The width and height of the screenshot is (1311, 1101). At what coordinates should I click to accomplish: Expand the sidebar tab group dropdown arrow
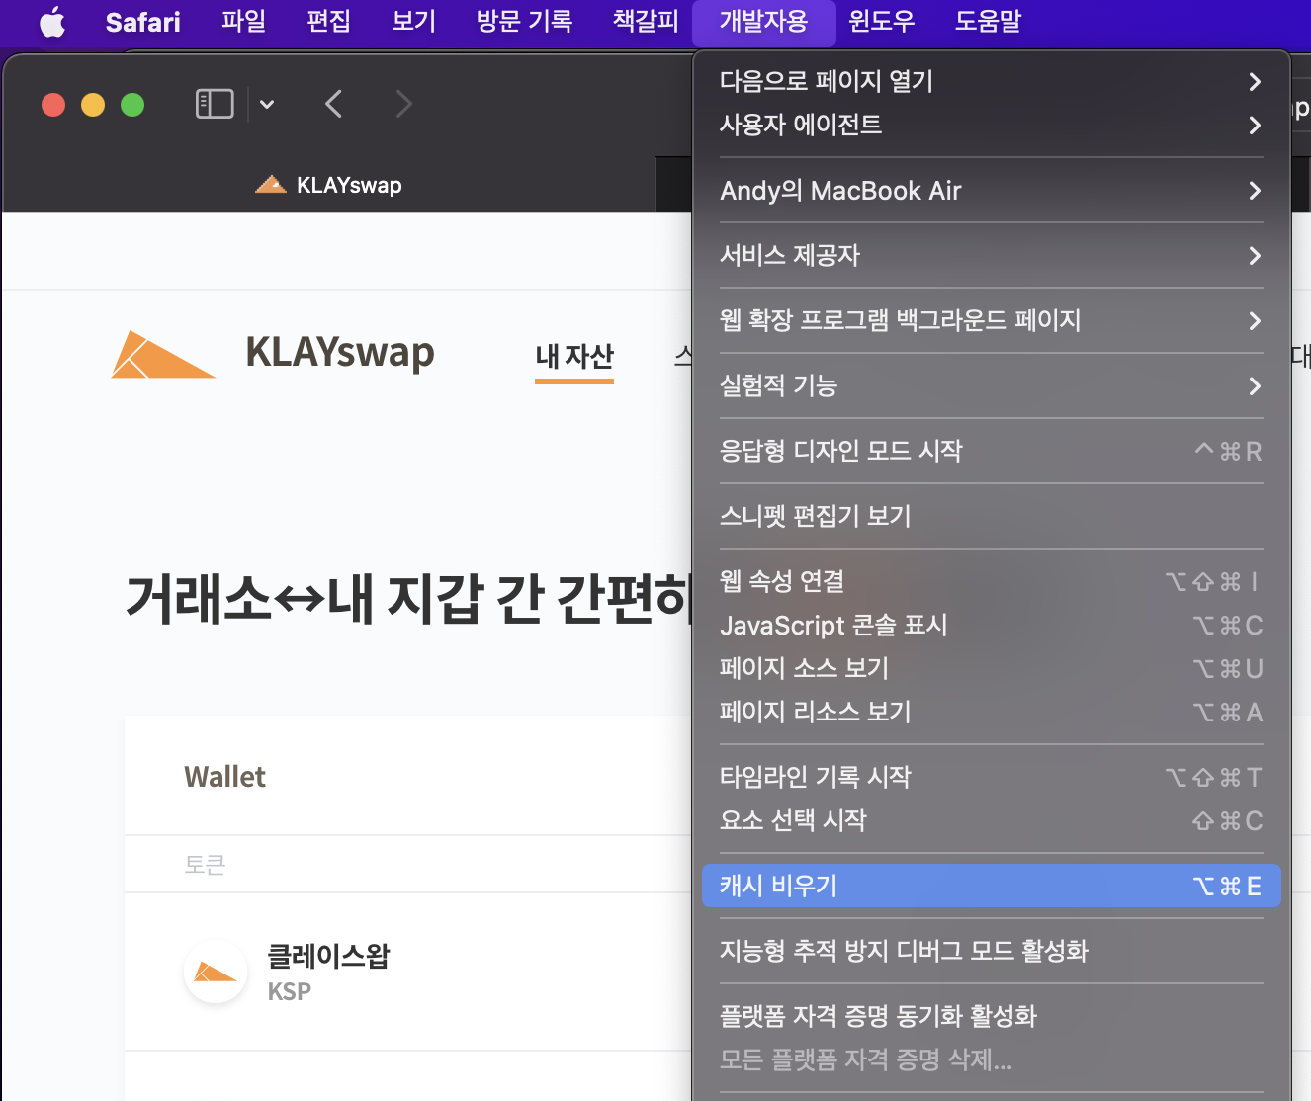click(x=267, y=104)
